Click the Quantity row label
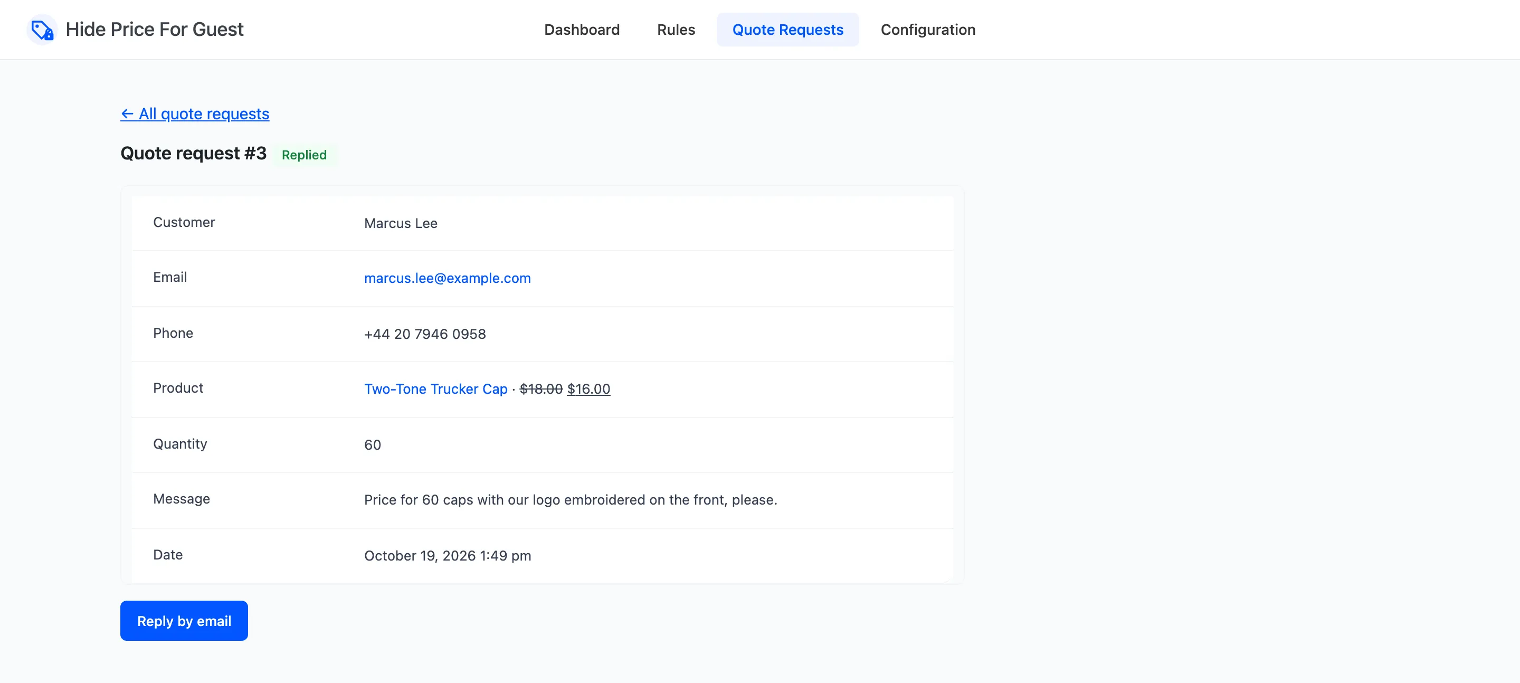The image size is (1520, 683). [180, 444]
